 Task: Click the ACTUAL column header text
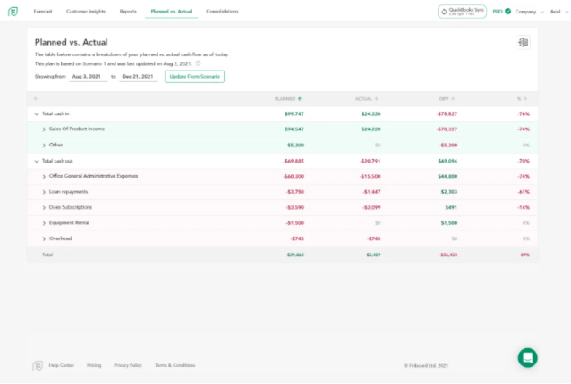[363, 99]
